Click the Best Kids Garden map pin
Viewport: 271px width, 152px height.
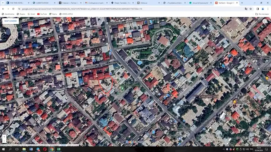click(x=46, y=72)
